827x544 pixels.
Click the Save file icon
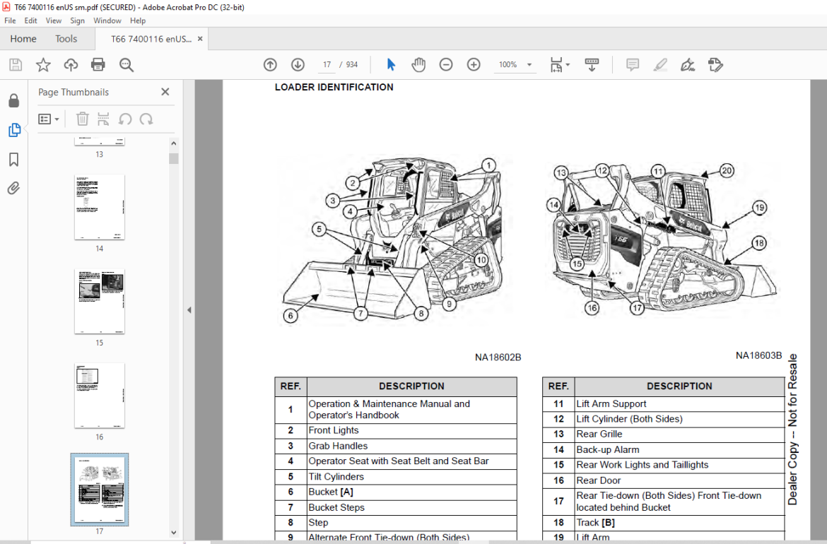coord(16,65)
